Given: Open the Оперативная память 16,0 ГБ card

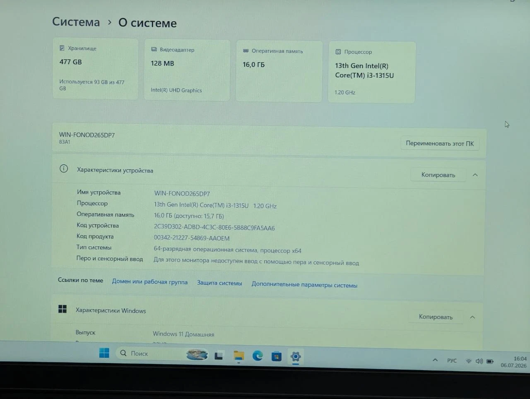Looking at the screenshot, I should [279, 71].
